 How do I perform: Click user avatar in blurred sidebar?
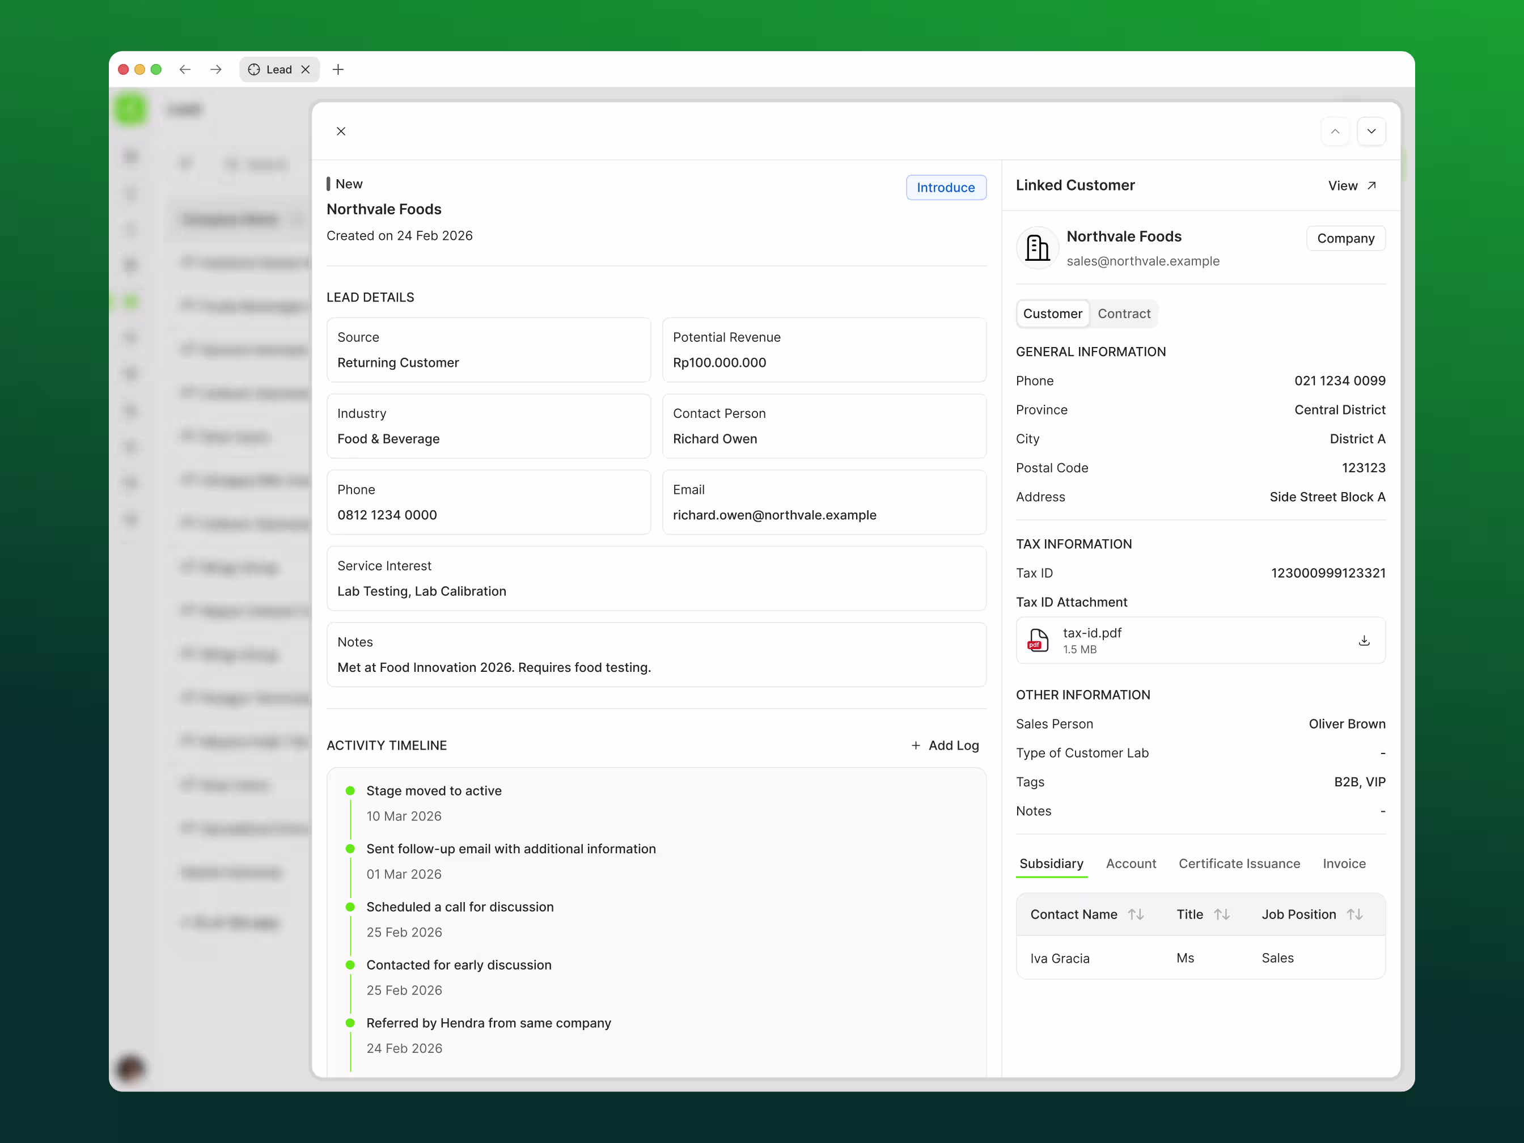pos(130,1068)
